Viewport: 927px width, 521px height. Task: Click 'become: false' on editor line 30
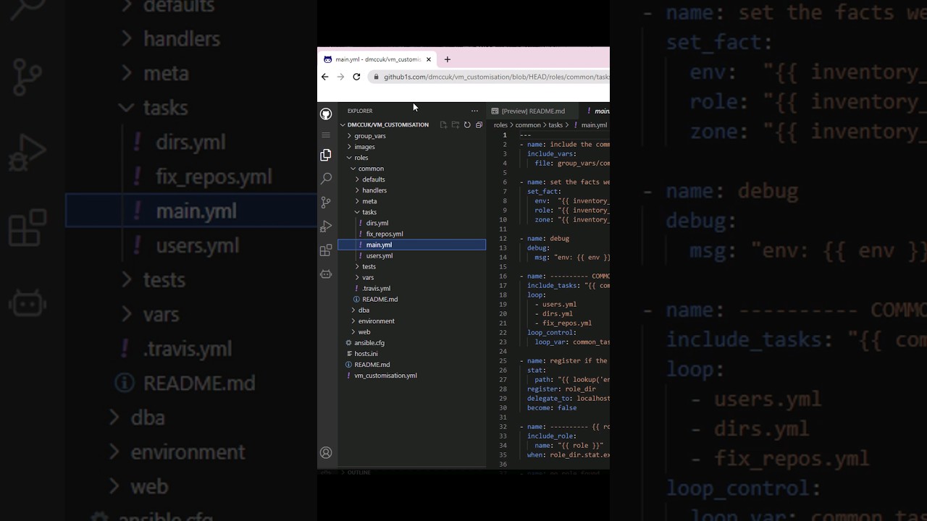(552, 407)
